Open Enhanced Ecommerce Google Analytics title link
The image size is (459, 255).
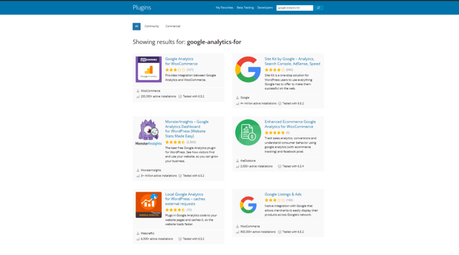click(290, 124)
